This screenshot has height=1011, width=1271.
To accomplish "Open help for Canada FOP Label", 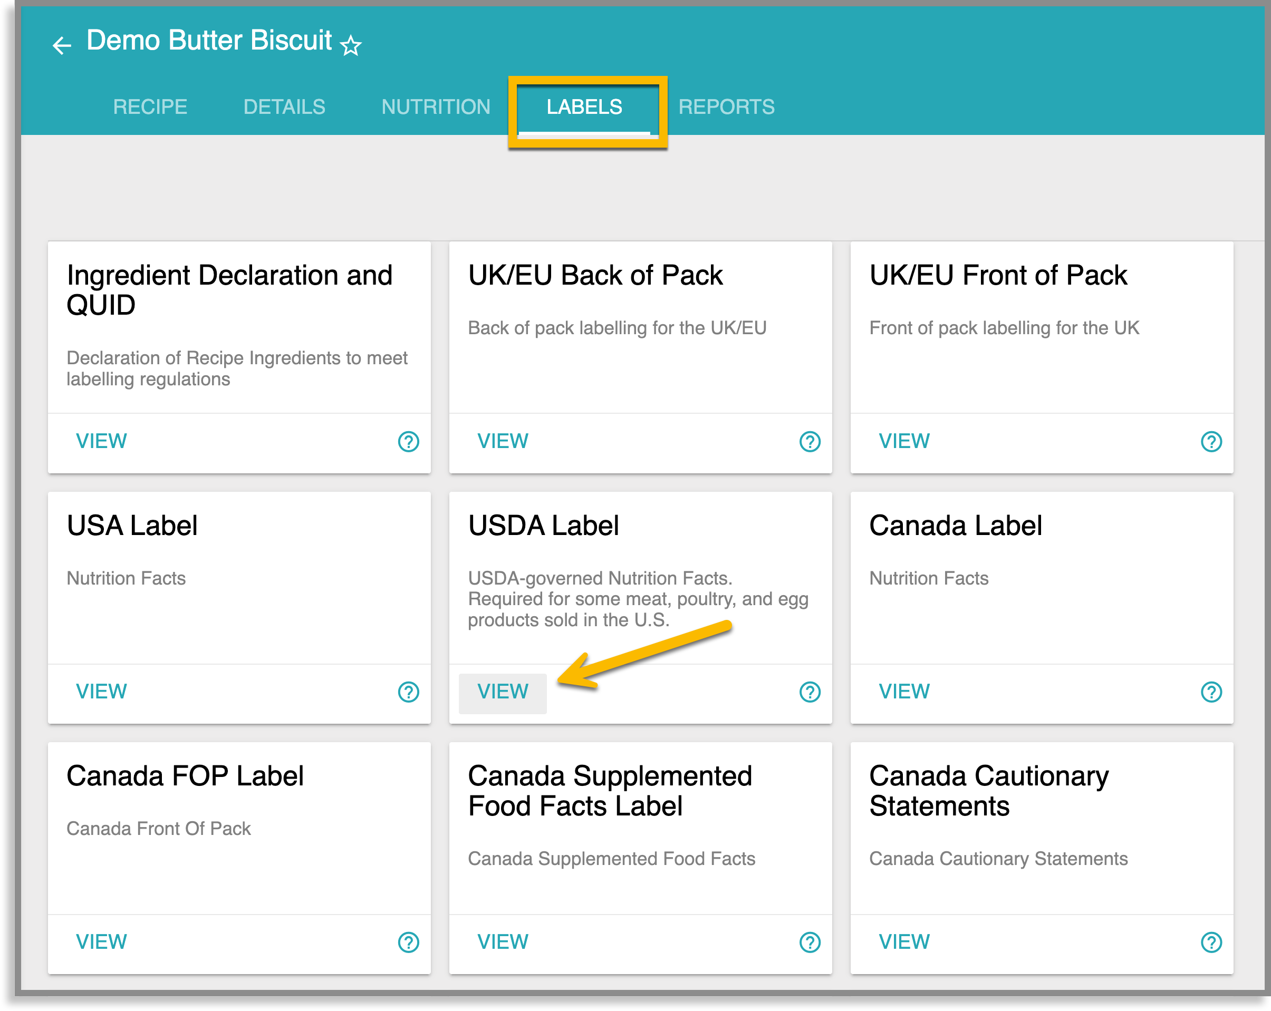I will point(408,942).
